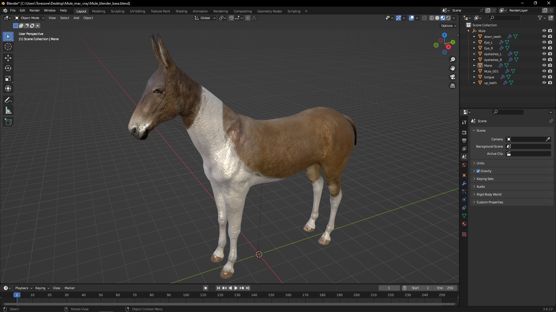This screenshot has height=312, width=556.
Task: Click the timeline playhead at frame 1
Action: click(x=17, y=295)
